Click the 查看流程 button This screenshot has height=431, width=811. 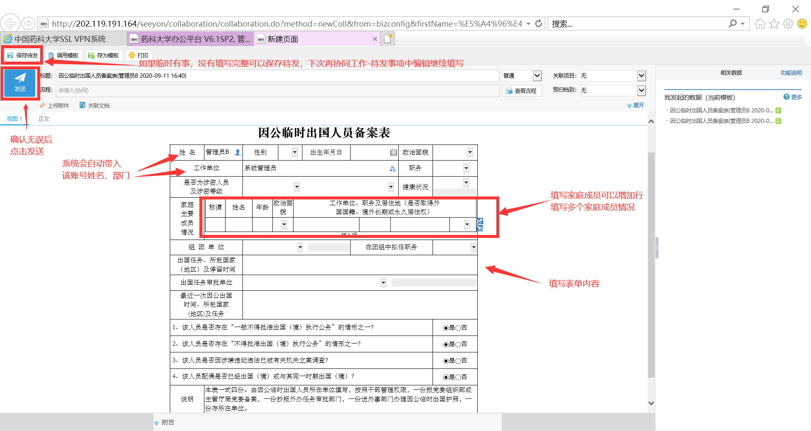point(522,91)
